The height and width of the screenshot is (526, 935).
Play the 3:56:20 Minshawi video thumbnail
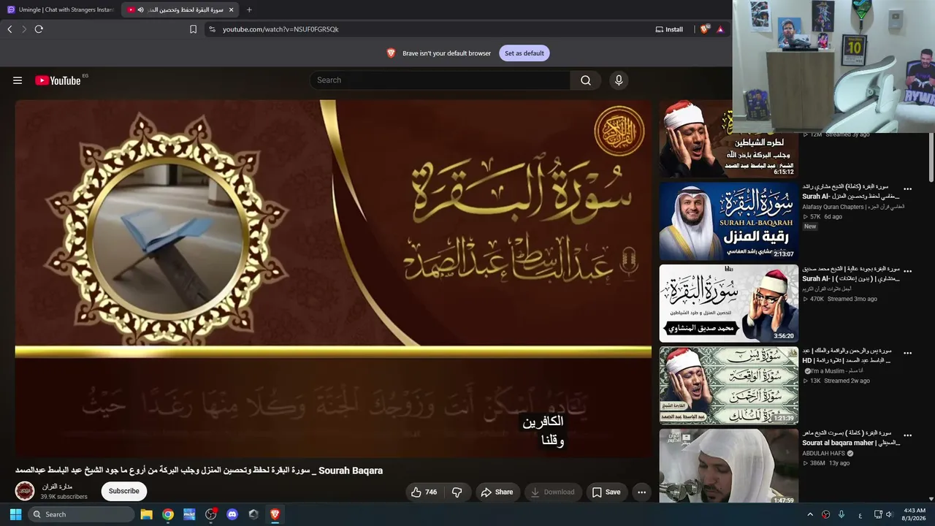728,303
